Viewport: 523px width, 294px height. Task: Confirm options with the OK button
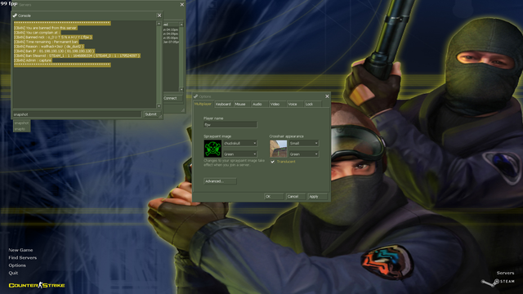click(274, 197)
